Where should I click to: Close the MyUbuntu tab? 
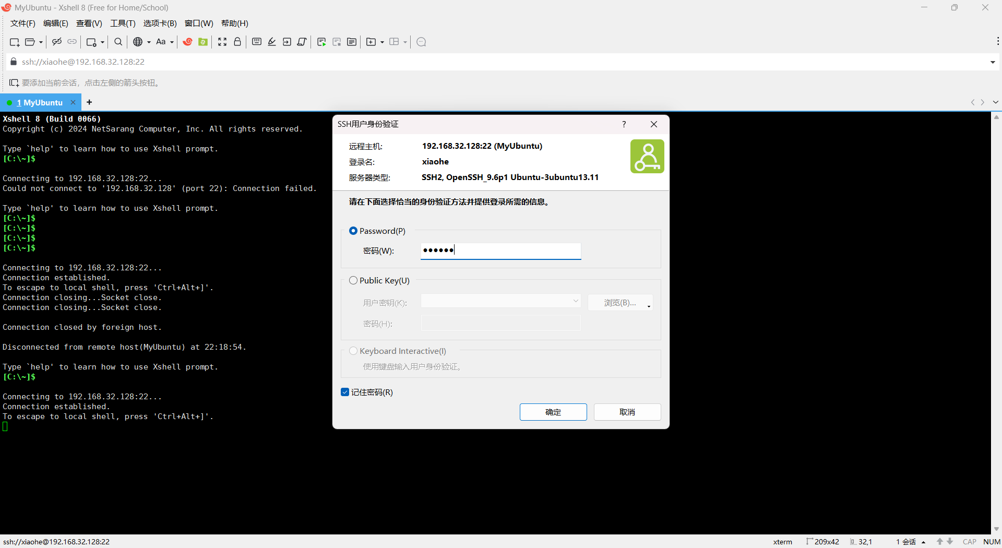click(x=73, y=102)
